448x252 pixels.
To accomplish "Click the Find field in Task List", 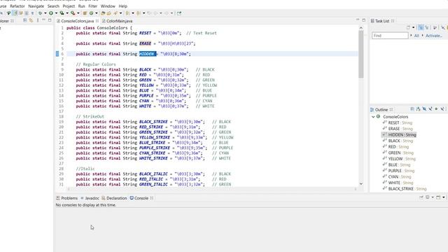I will [x=390, y=36].
